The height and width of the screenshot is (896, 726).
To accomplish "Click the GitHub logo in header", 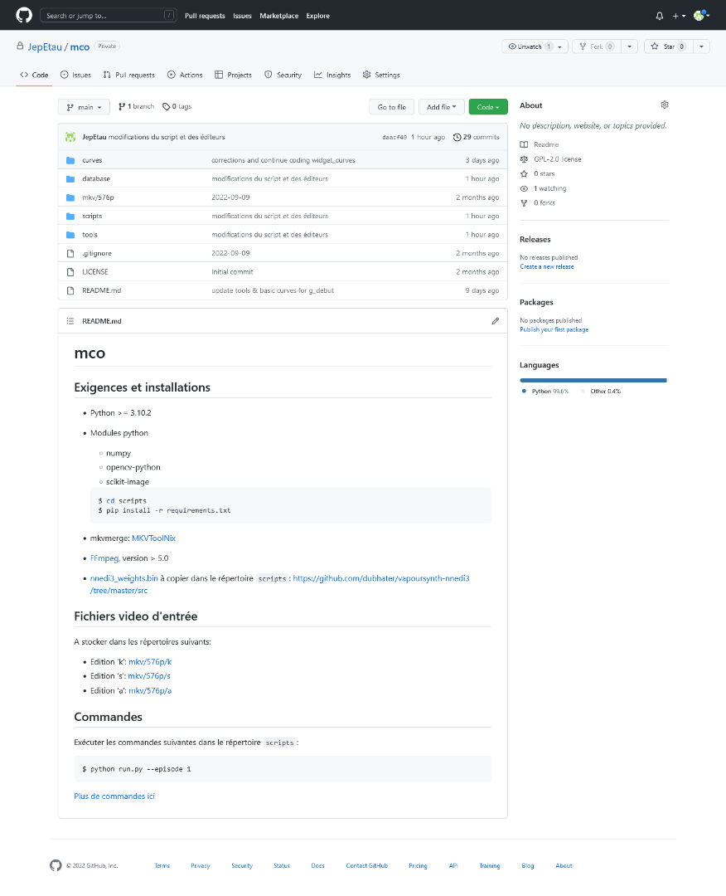I will coord(23,15).
